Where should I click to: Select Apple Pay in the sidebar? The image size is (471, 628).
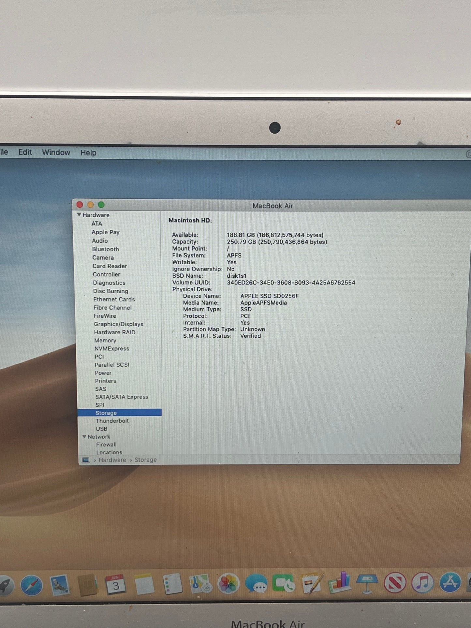point(106,232)
